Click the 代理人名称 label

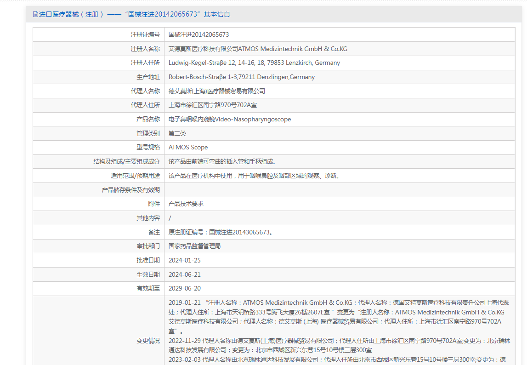pos(145,91)
